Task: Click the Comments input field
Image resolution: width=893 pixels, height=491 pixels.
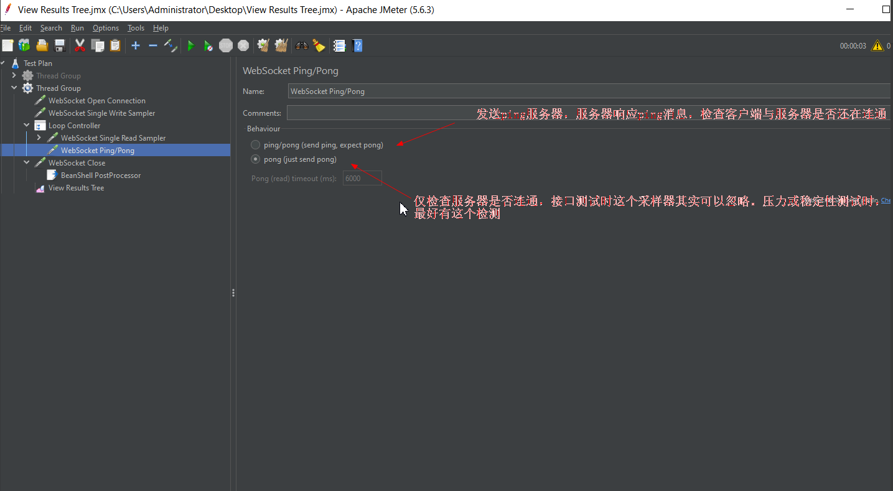Action: coord(590,113)
